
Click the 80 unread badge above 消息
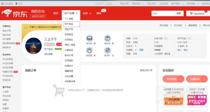coord(104,10)
